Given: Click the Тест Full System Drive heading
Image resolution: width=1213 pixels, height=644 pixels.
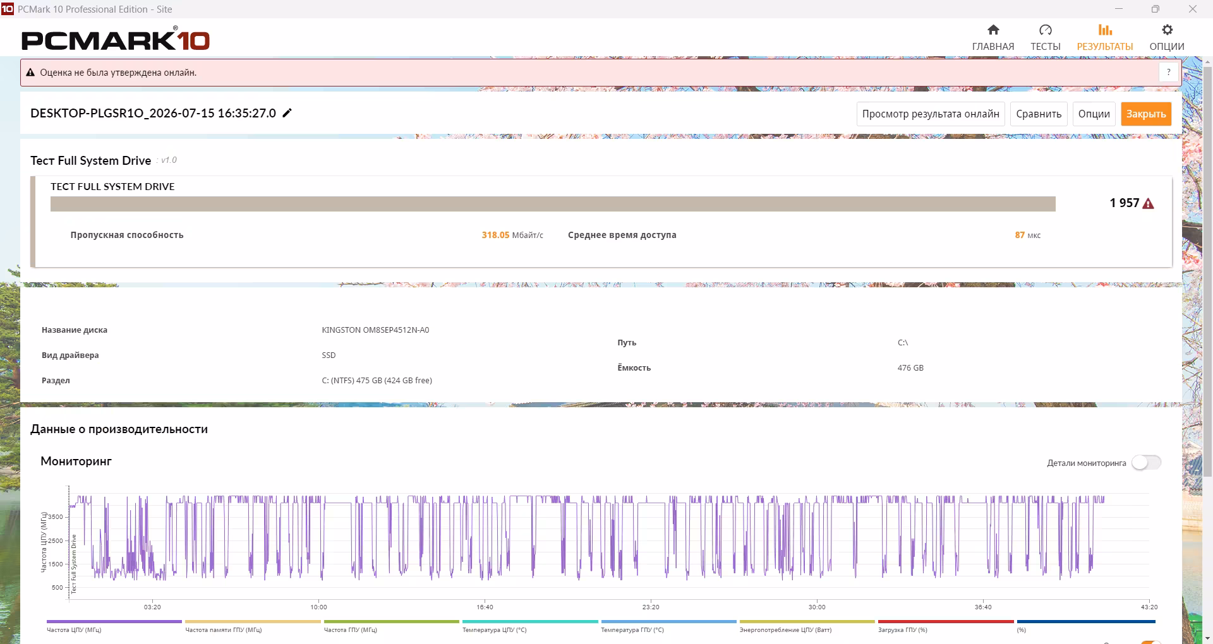Looking at the screenshot, I should [x=91, y=160].
